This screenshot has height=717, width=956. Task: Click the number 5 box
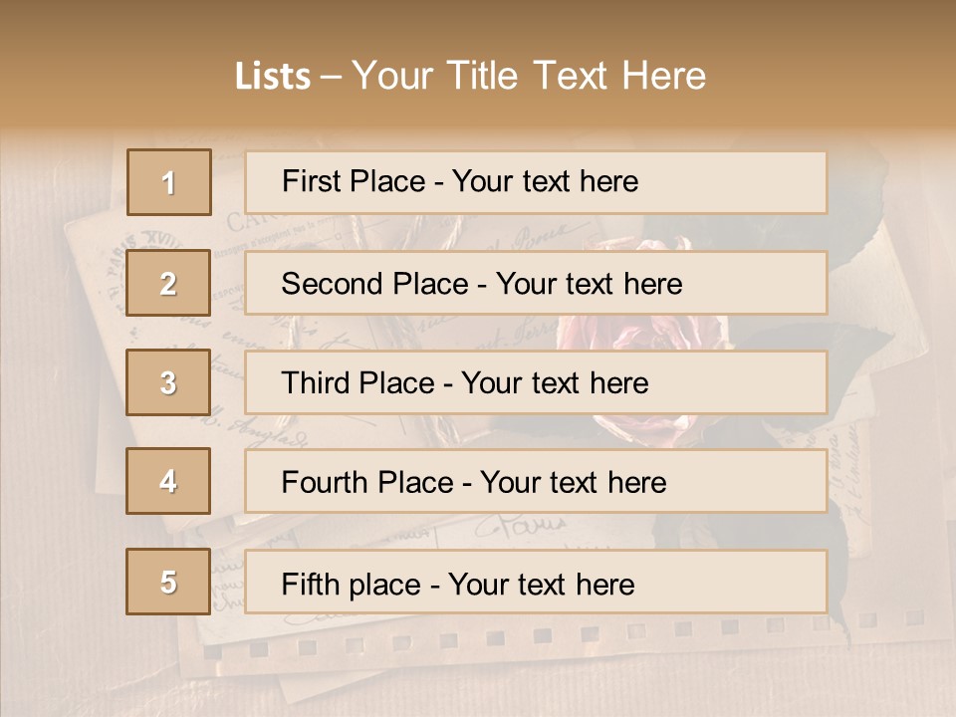click(169, 582)
